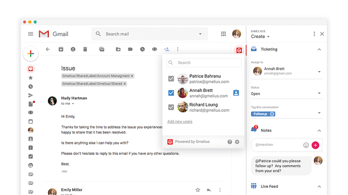The image size is (348, 195).
Task: Open the Tag this conversation dropdown
Action: (319, 113)
